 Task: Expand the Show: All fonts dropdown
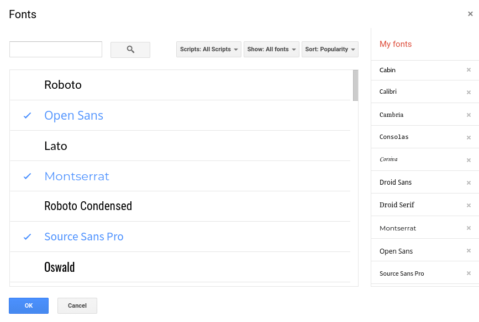(271, 50)
